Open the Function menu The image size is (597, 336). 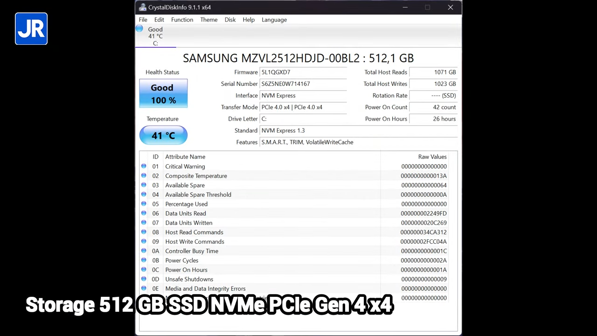click(182, 20)
